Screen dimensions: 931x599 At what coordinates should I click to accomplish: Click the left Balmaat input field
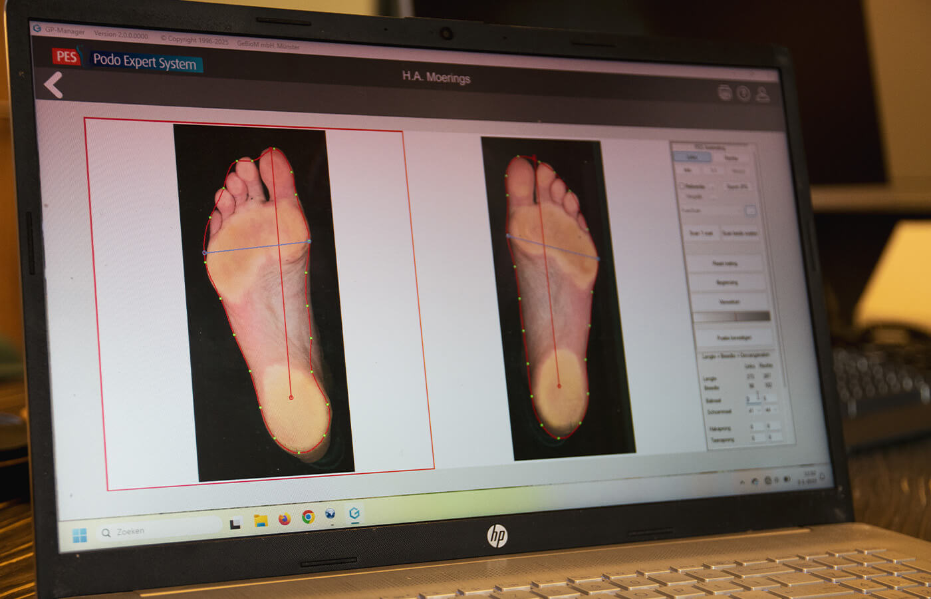click(x=753, y=399)
